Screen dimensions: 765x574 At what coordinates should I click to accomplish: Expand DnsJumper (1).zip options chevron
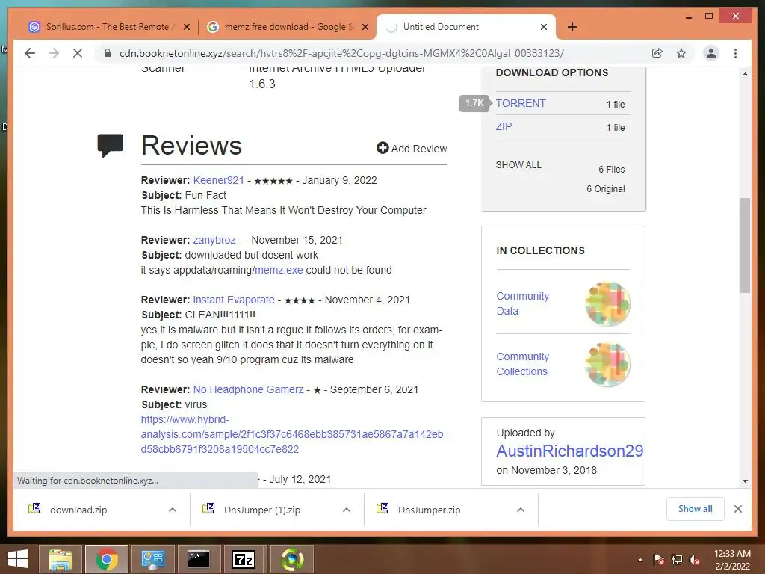coord(347,510)
